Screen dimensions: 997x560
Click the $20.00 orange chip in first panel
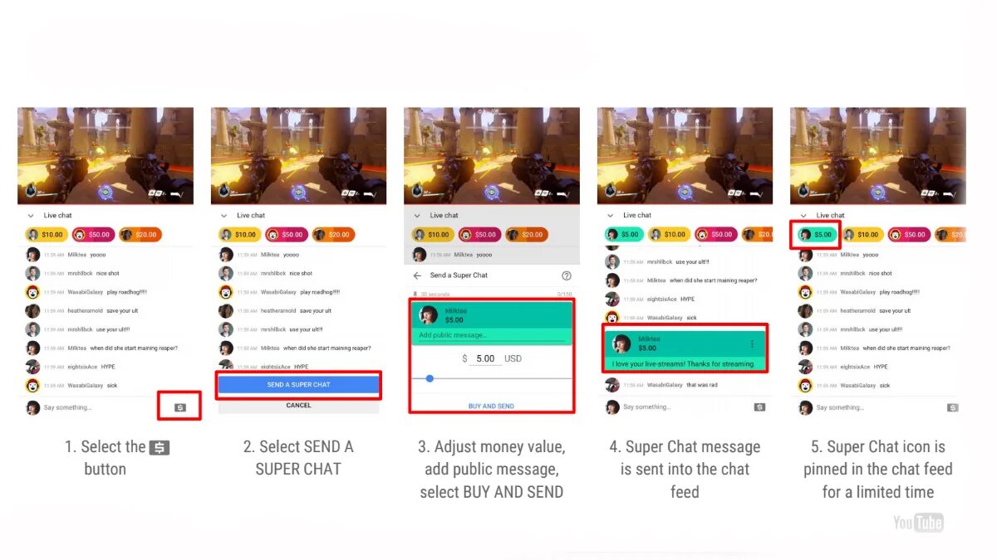tap(140, 235)
